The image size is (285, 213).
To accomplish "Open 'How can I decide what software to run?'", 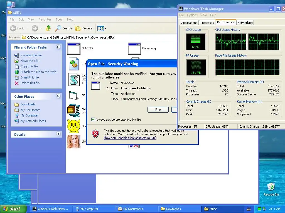I will point(130,138).
